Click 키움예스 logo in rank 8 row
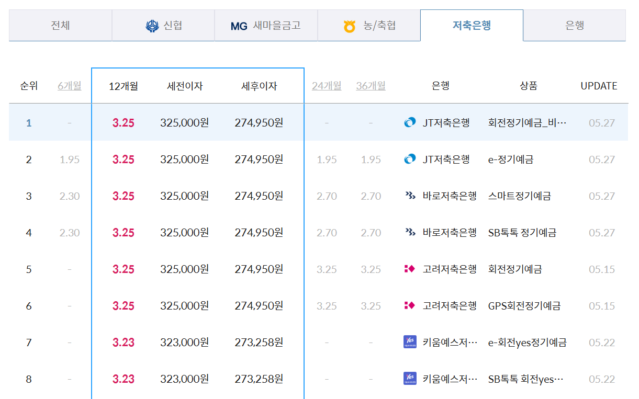This screenshot has height=399, width=639. coord(410,379)
